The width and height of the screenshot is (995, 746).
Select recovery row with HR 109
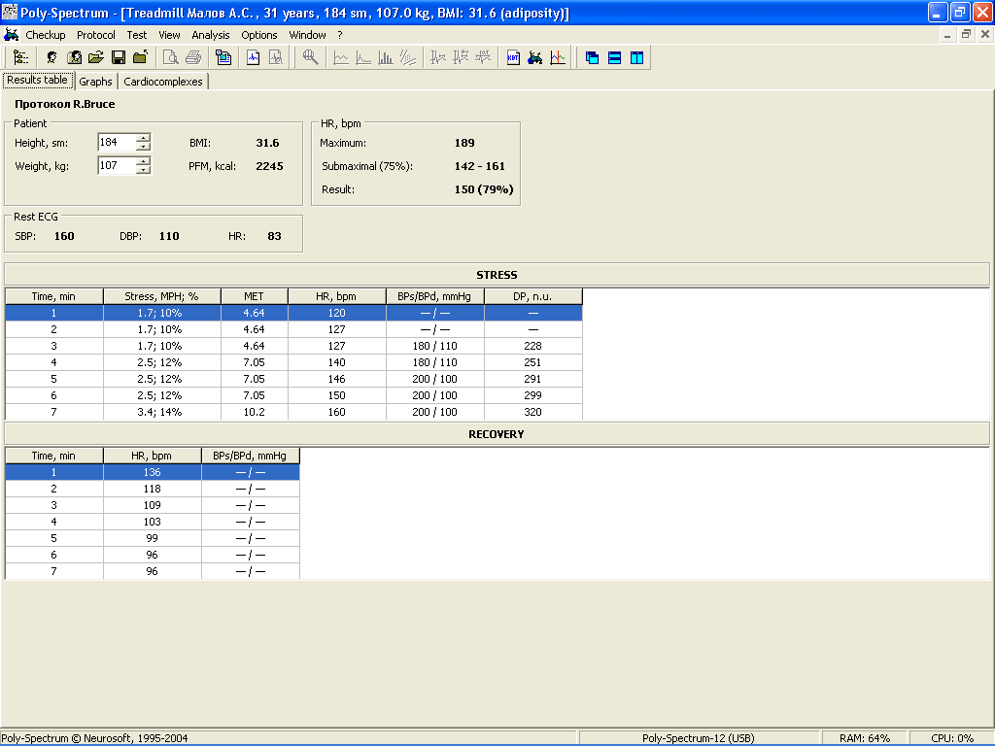(x=153, y=505)
